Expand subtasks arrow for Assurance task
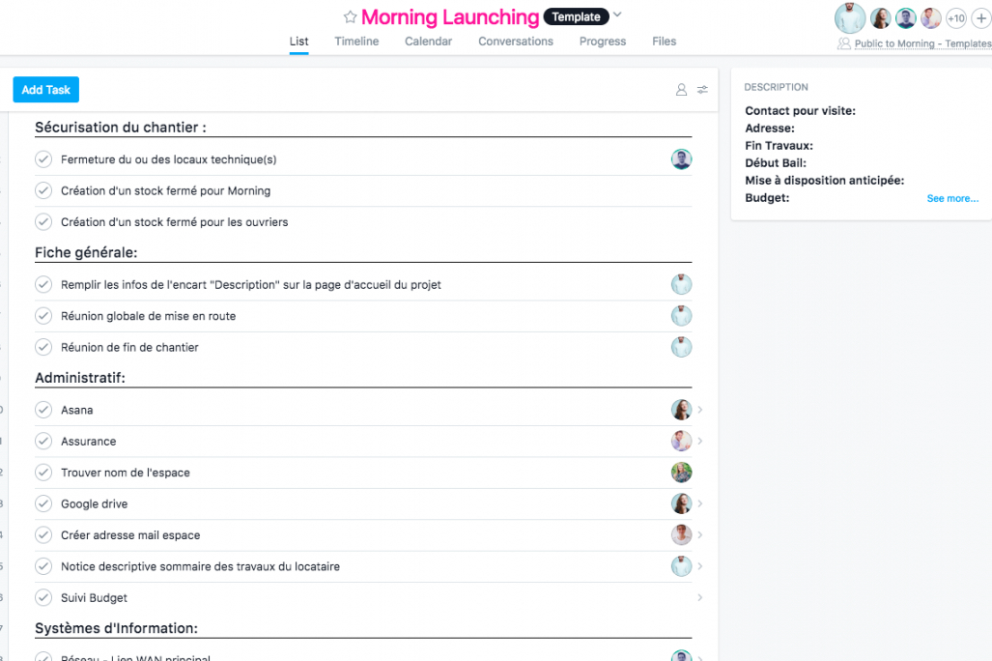 tap(700, 442)
